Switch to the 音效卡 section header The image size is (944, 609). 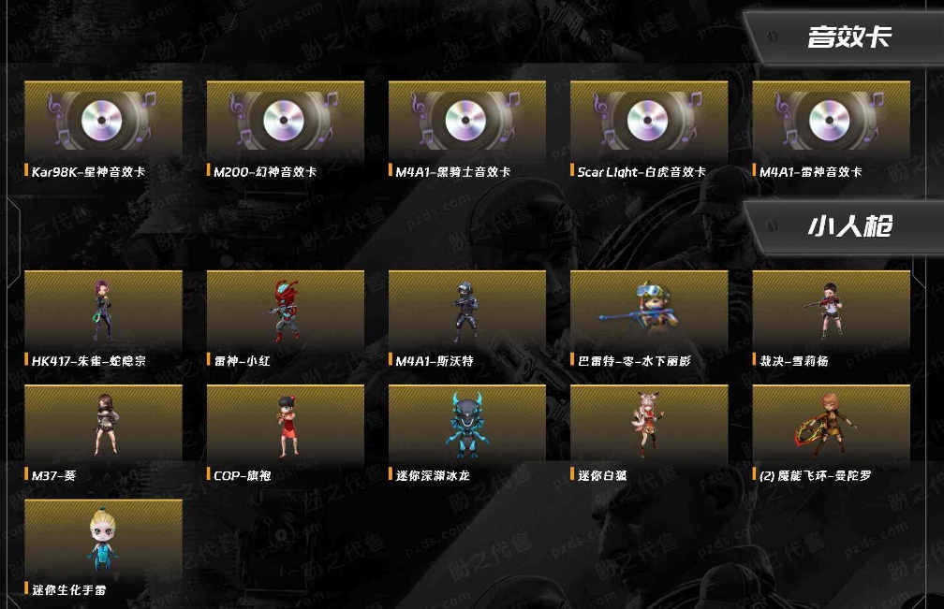tap(848, 36)
